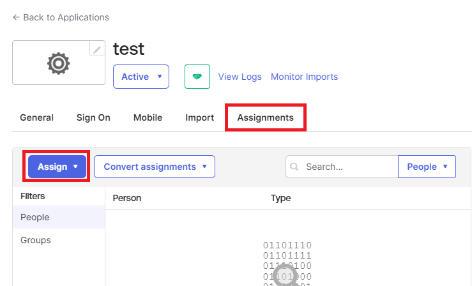Open the People search filter dropdown

coord(427,167)
